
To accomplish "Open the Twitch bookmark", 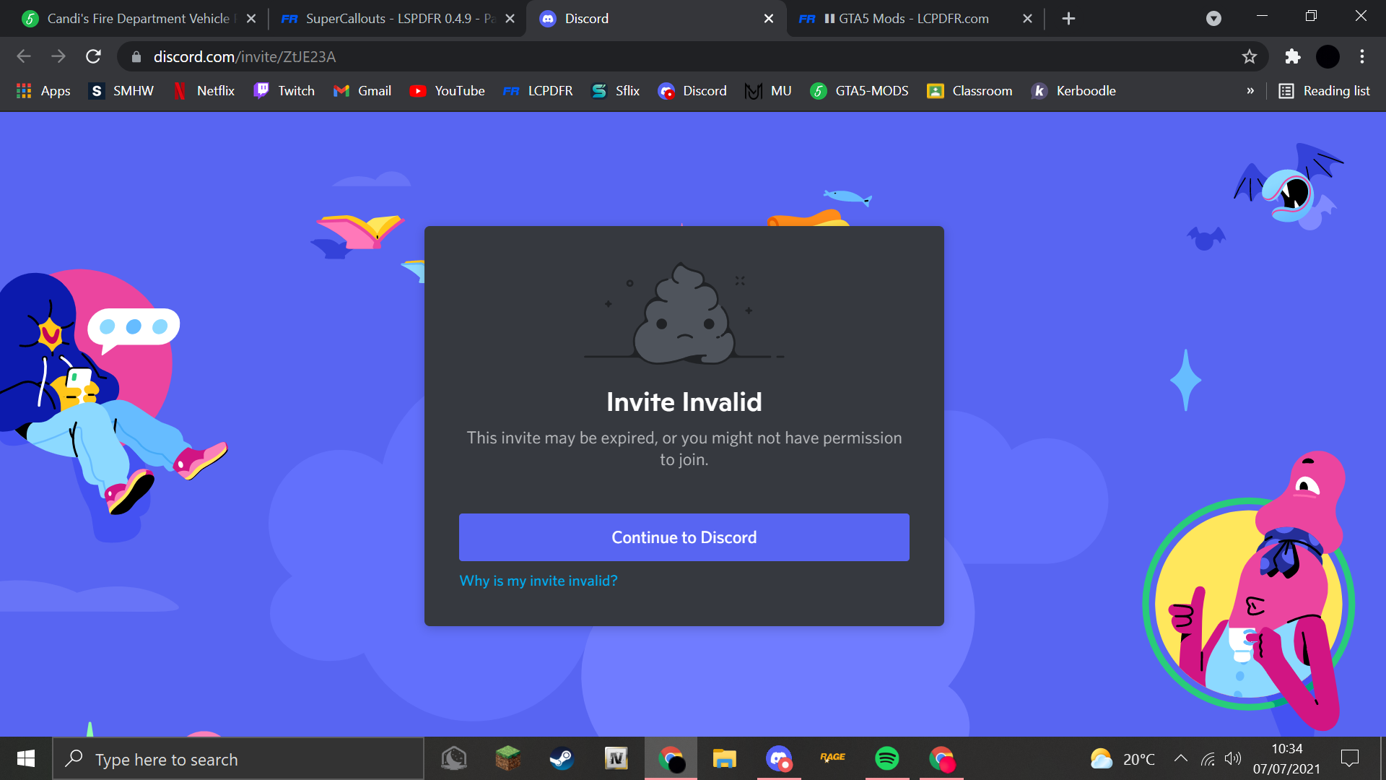I will tap(284, 90).
